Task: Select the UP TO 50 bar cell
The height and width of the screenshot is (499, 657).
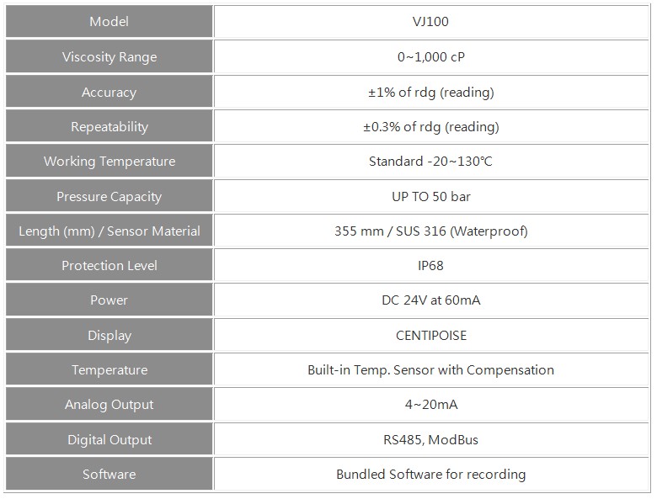Action: [x=431, y=196]
